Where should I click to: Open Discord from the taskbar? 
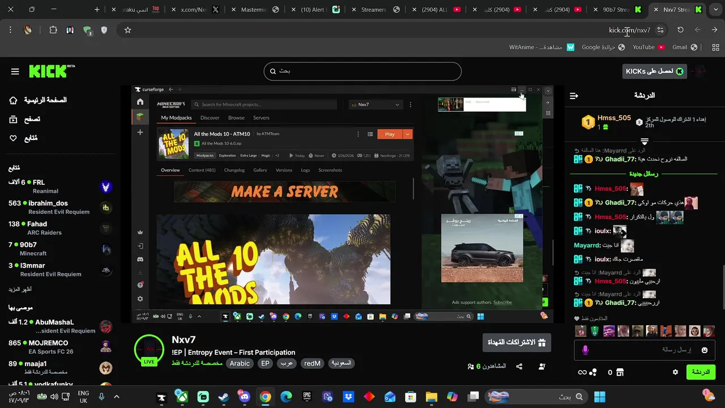[244, 397]
